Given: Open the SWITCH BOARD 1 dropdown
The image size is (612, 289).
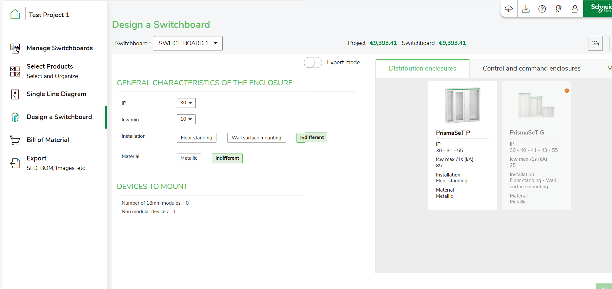Looking at the screenshot, I should (x=188, y=43).
